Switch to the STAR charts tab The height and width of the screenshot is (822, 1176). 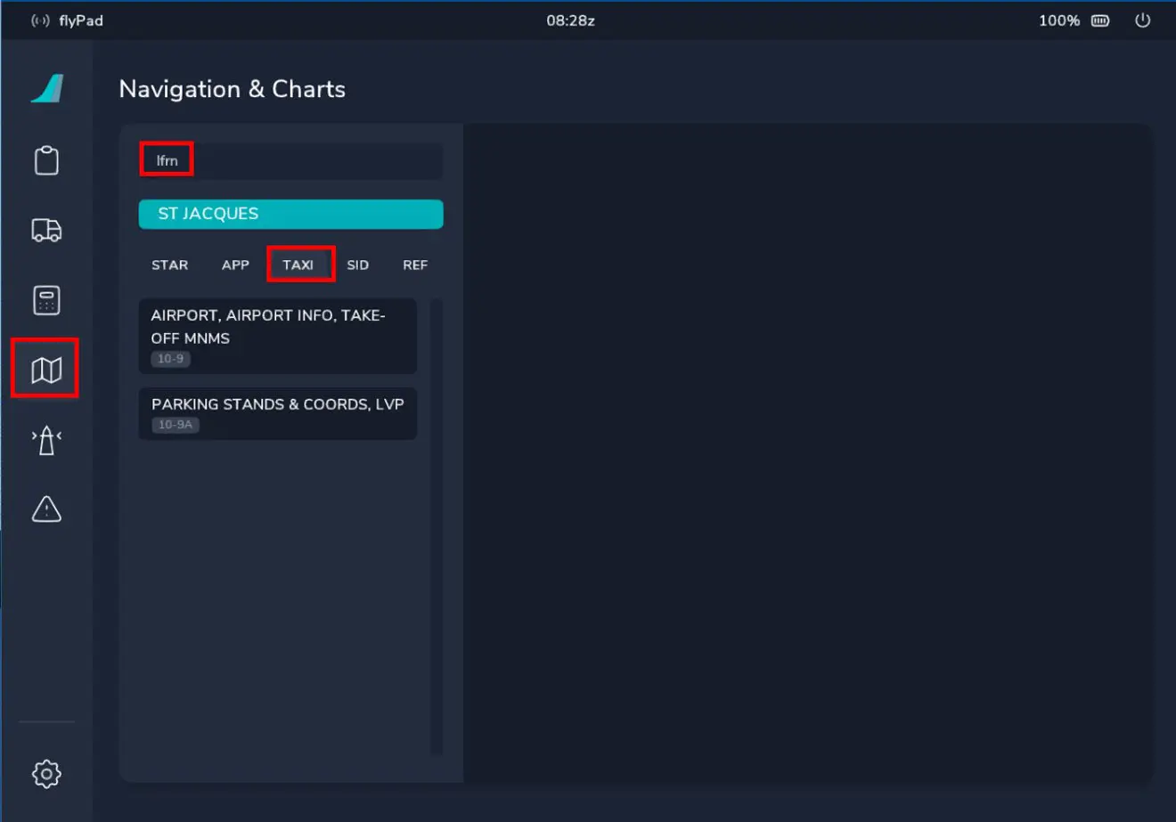tap(169, 265)
